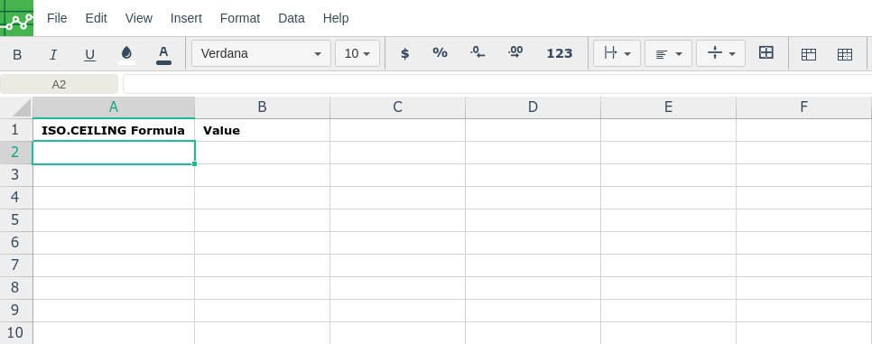Select row 5 header
872x344 pixels.
(16, 220)
